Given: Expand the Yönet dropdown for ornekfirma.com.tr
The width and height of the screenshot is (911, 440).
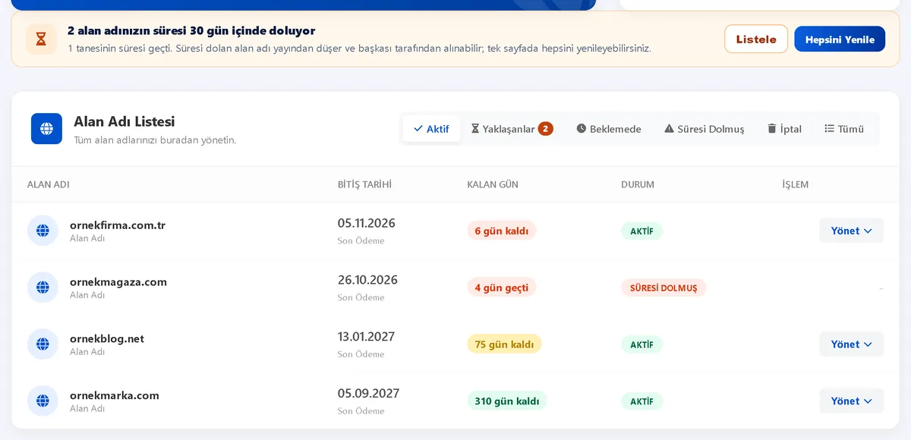Looking at the screenshot, I should point(851,231).
